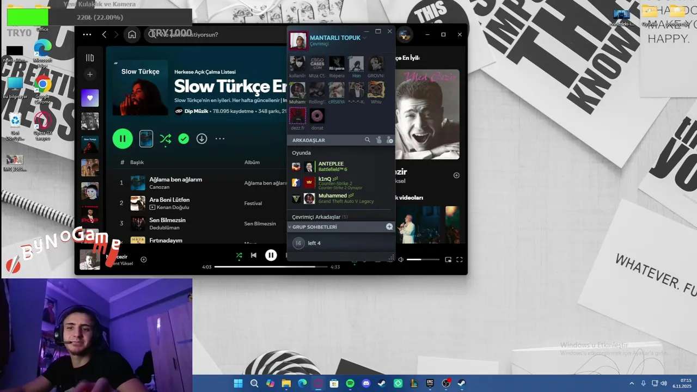697x392 pixels.
Task: Play track Sen Bilmezsin
Action: point(168,220)
